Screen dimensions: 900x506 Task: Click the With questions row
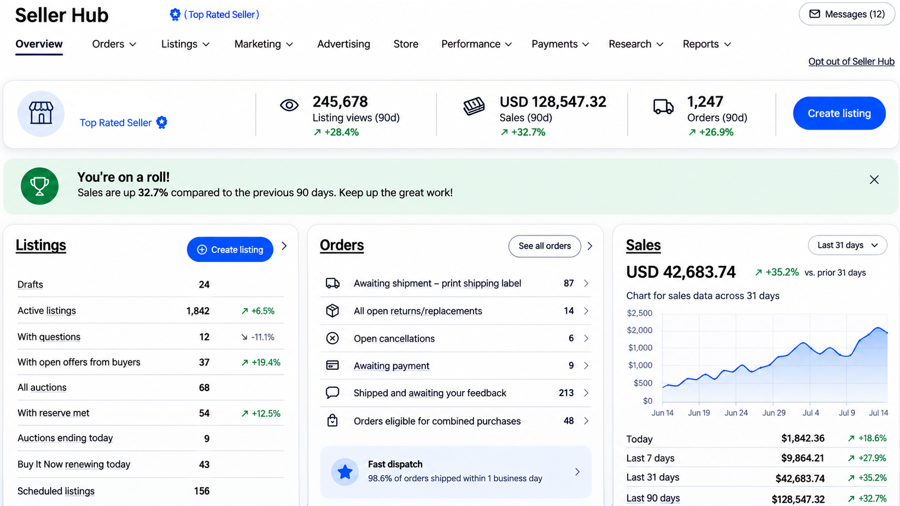coord(150,337)
